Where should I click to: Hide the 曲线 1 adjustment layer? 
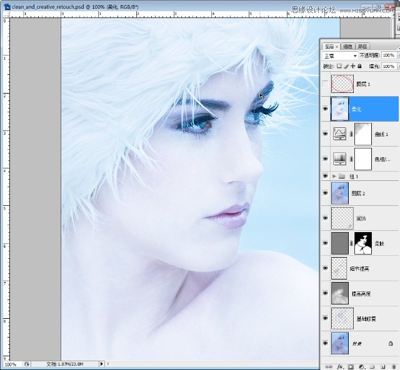point(325,134)
